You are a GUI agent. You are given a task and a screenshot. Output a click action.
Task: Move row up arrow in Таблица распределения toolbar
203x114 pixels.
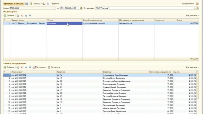(26, 67)
